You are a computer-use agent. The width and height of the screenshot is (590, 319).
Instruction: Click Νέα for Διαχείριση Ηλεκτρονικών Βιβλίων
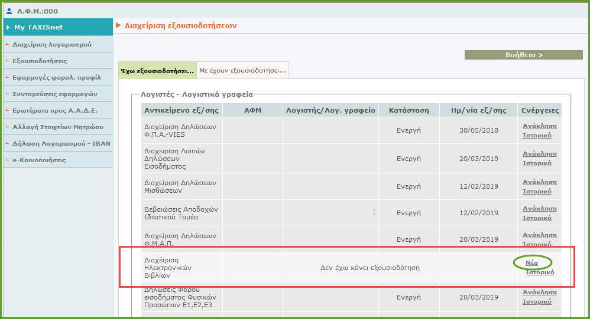531,263
